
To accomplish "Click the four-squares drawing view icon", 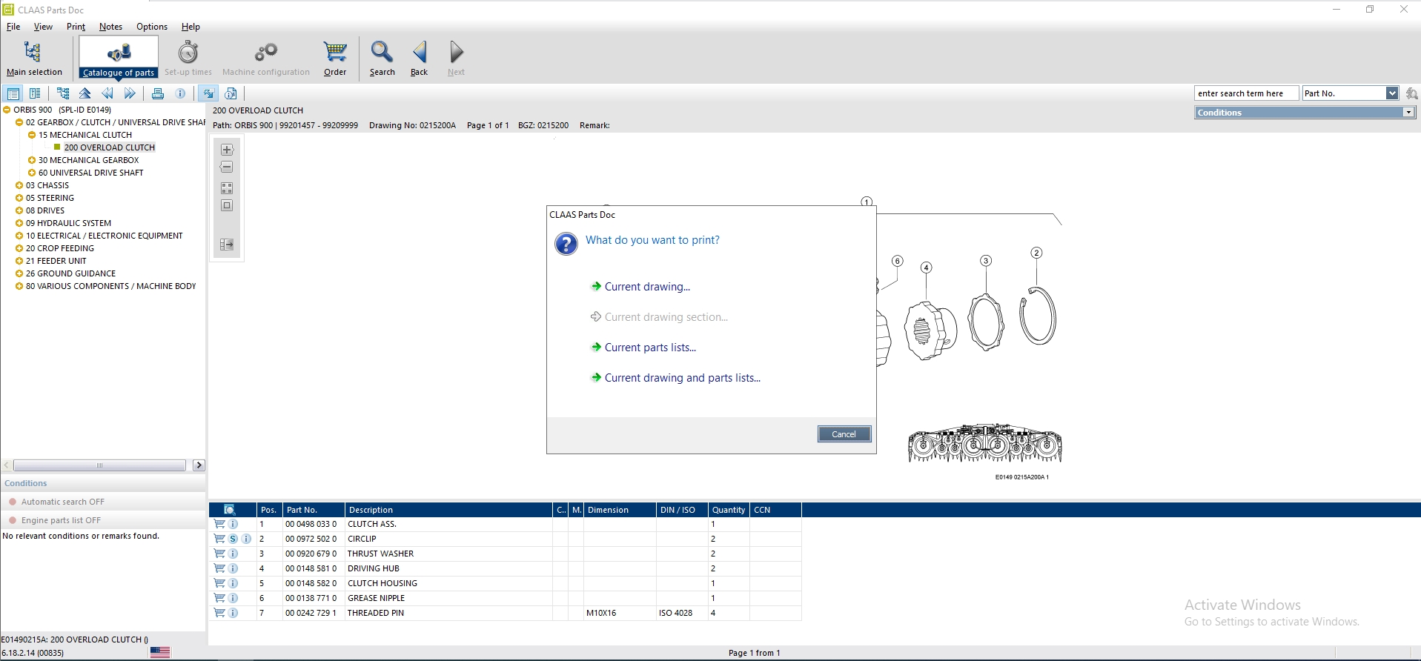I will coord(227,188).
